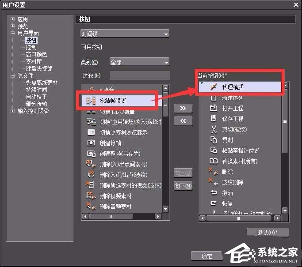Click available list scroll-down arrow
This screenshot has width=302, height=267.
pos(166,209)
